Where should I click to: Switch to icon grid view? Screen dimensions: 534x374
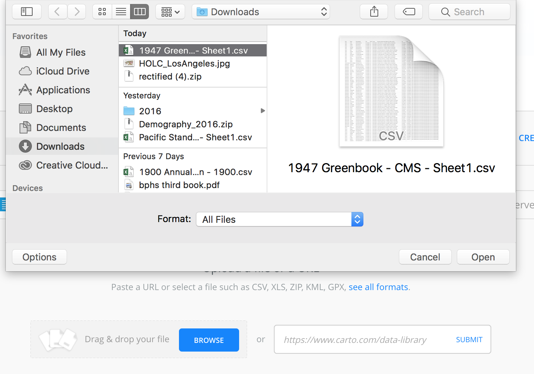pos(102,12)
